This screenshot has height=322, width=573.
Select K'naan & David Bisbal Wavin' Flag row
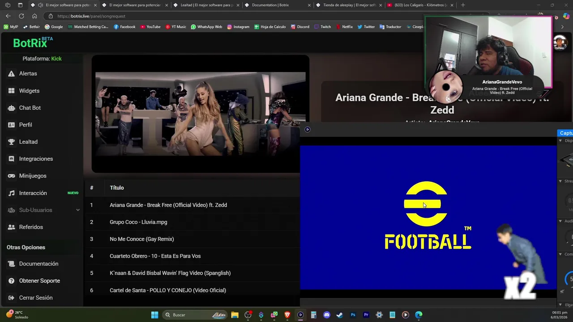[192, 273]
